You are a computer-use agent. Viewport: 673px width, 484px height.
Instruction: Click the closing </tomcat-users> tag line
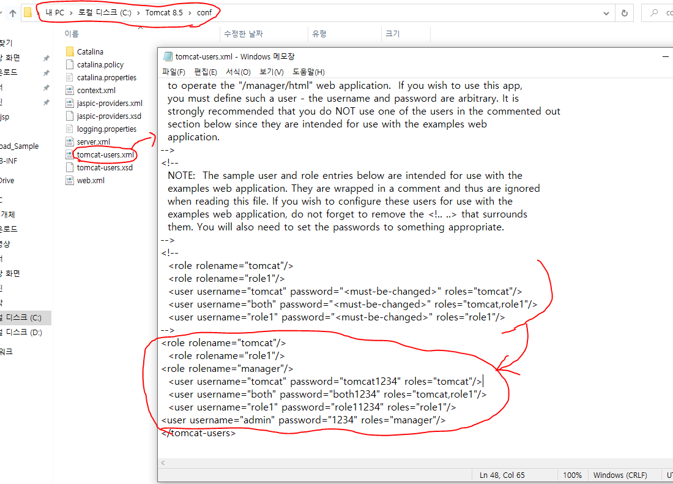[199, 433]
